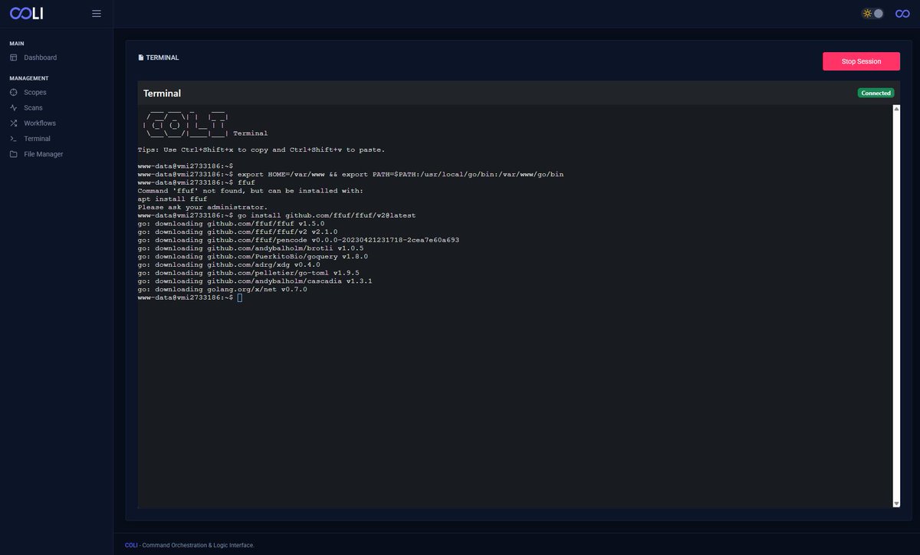Click the Scopes target icon
920x555 pixels.
pyautogui.click(x=14, y=92)
